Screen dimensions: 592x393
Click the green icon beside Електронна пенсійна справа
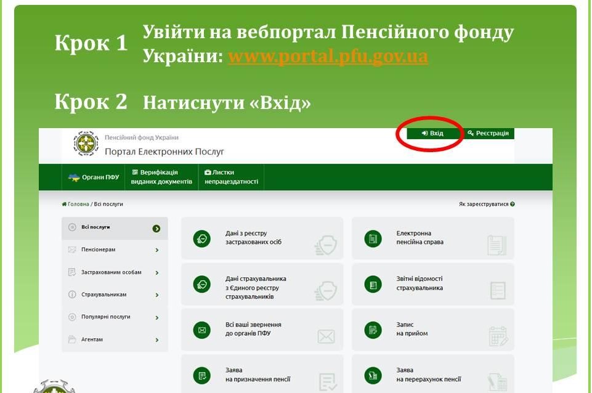click(372, 238)
